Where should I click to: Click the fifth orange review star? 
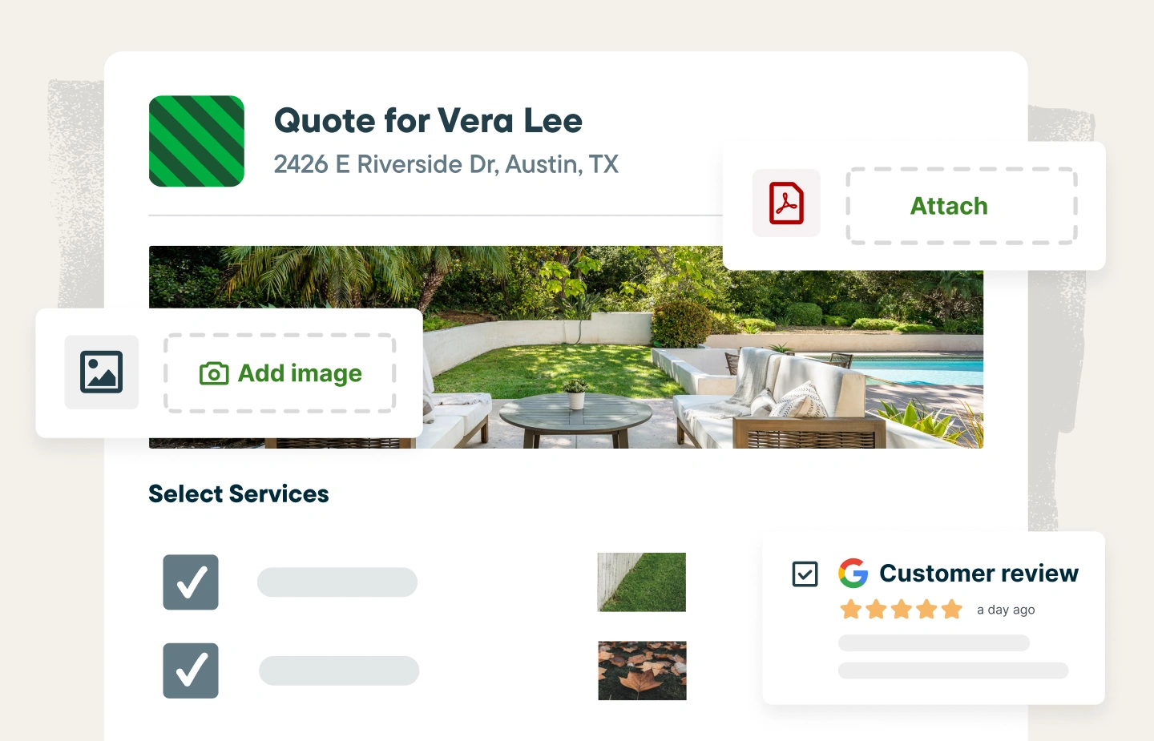[x=952, y=610]
